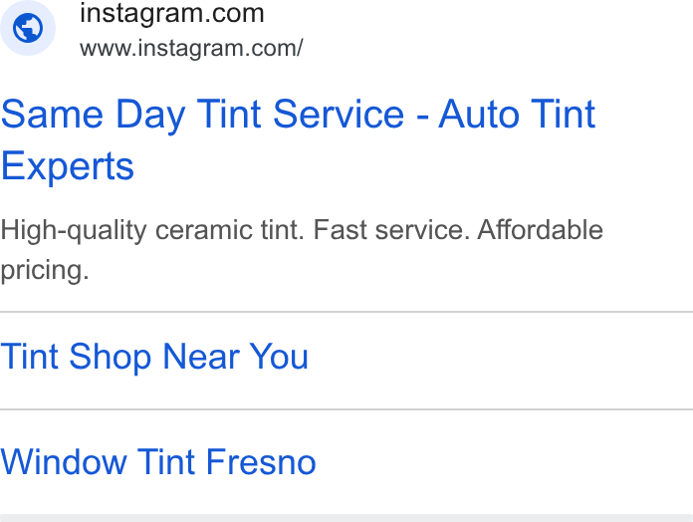The height and width of the screenshot is (522, 693).
Task: Click the www.instagram.com/ URL text
Action: (191, 48)
